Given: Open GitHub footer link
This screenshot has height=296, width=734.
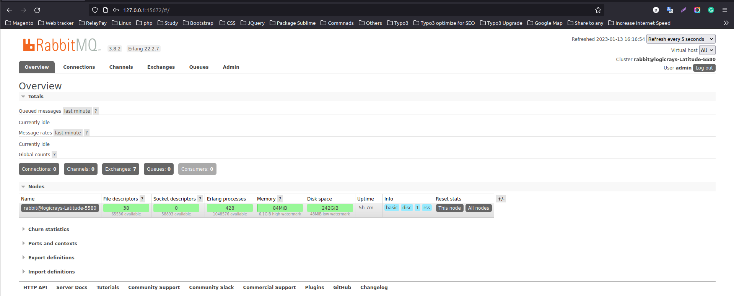Looking at the screenshot, I should 342,288.
